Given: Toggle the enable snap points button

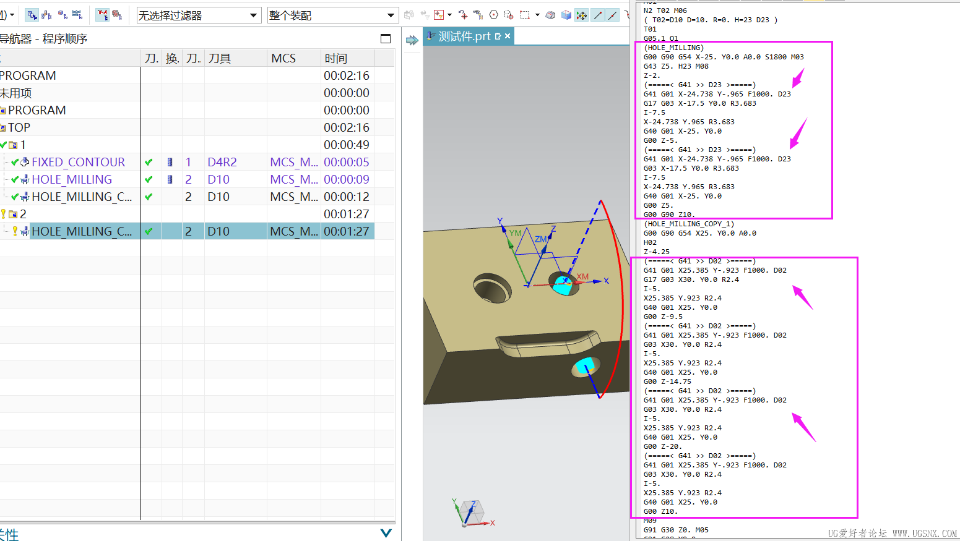Looking at the screenshot, I should point(582,15).
